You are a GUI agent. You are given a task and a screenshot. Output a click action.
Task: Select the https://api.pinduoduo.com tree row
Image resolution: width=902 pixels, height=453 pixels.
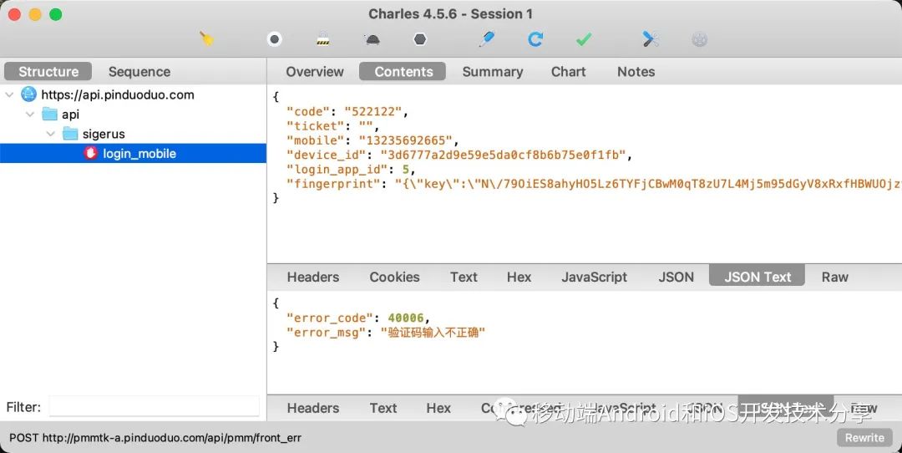[x=133, y=94]
